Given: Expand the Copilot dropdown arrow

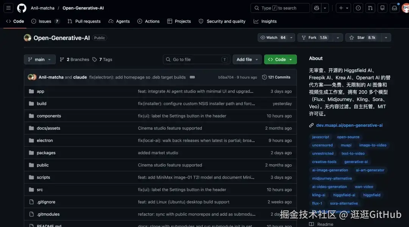Looking at the screenshot, I should coord(325,8).
